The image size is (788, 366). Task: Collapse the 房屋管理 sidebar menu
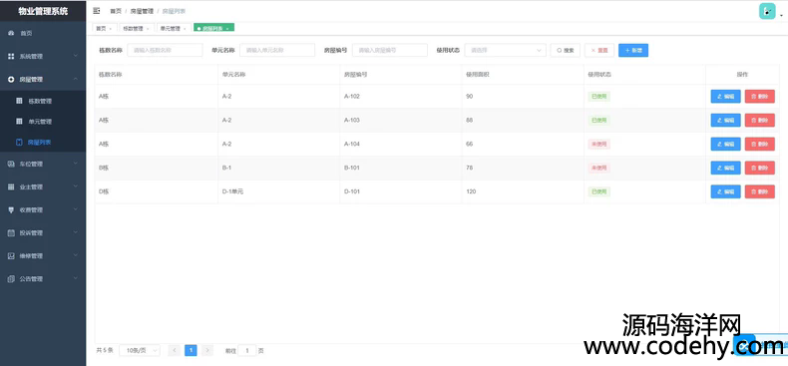point(43,80)
